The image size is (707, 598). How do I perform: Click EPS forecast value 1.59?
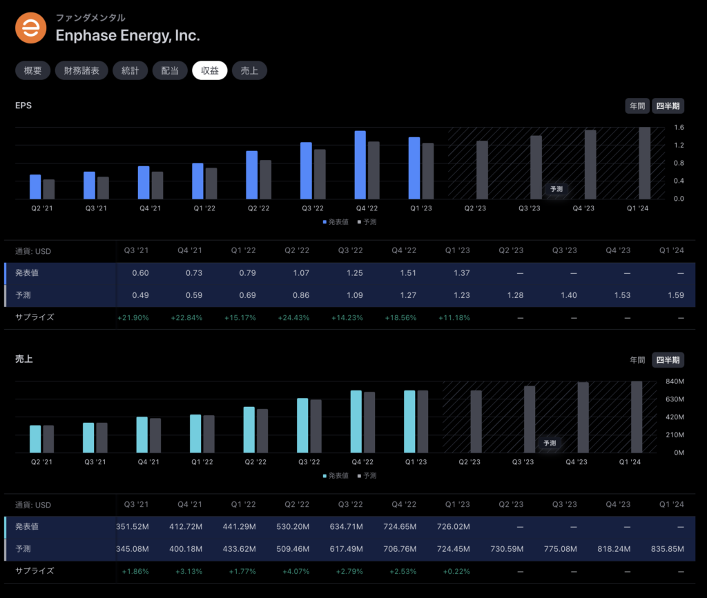coord(676,295)
